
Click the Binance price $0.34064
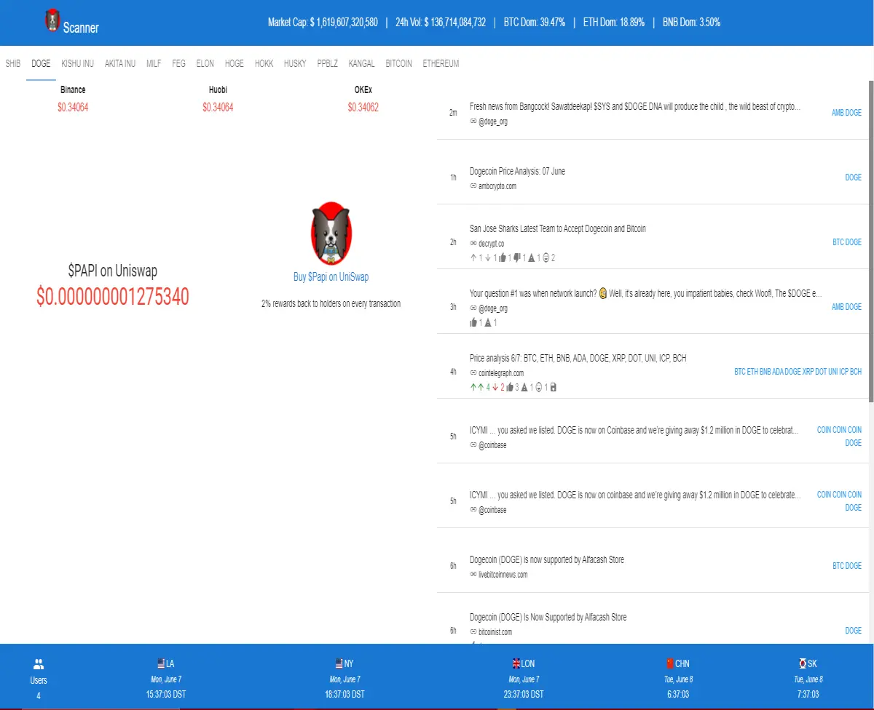click(73, 107)
